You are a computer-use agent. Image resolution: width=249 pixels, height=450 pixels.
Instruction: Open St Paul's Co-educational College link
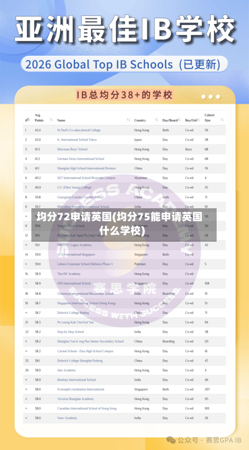click(79, 130)
